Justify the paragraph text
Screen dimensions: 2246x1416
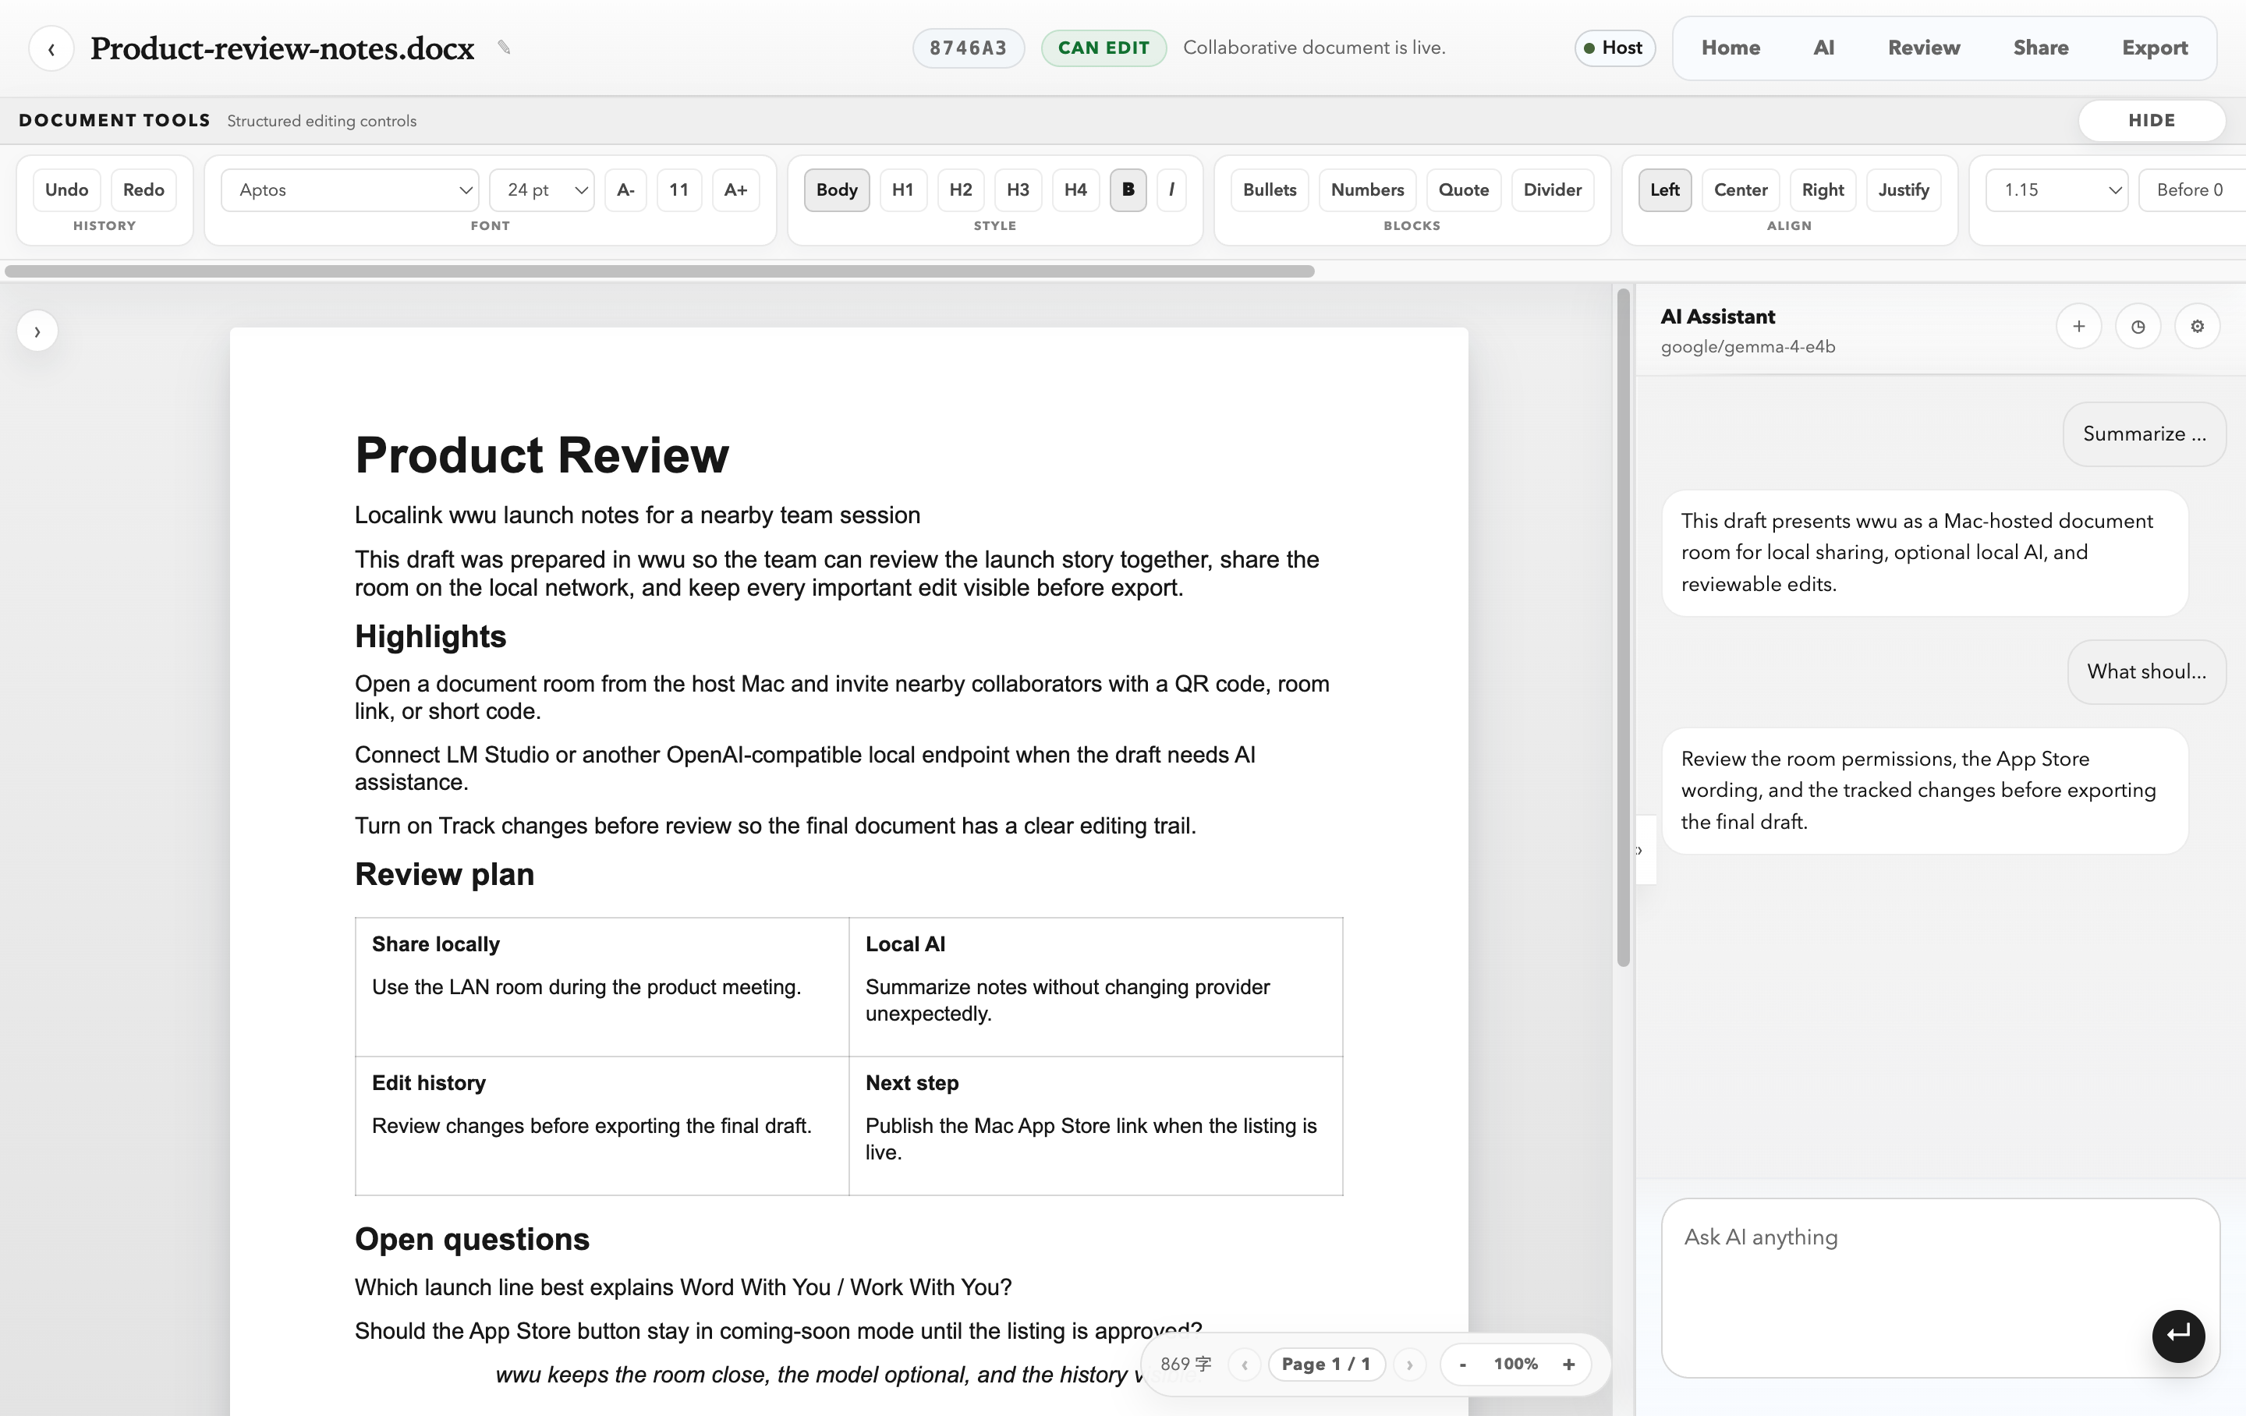pyautogui.click(x=1904, y=190)
